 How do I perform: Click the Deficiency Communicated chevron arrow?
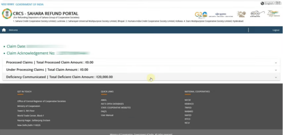[x=276, y=77]
